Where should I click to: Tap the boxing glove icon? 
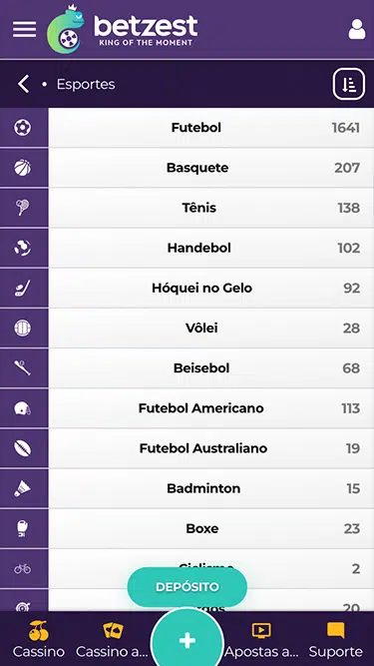coord(23,528)
